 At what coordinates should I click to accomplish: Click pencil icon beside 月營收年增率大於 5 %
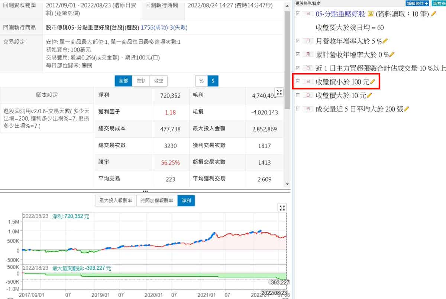385,41
